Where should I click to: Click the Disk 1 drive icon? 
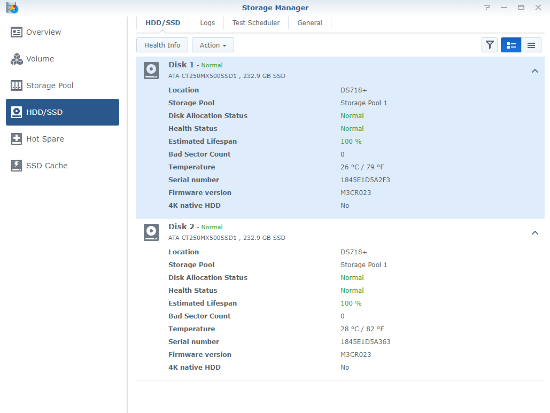151,71
